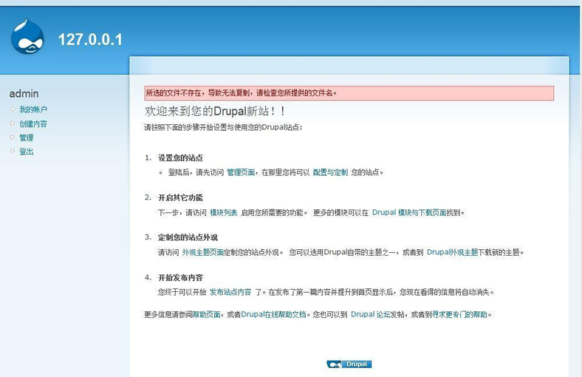
Task: Open 创建内容 menu item
Action: click(x=33, y=123)
